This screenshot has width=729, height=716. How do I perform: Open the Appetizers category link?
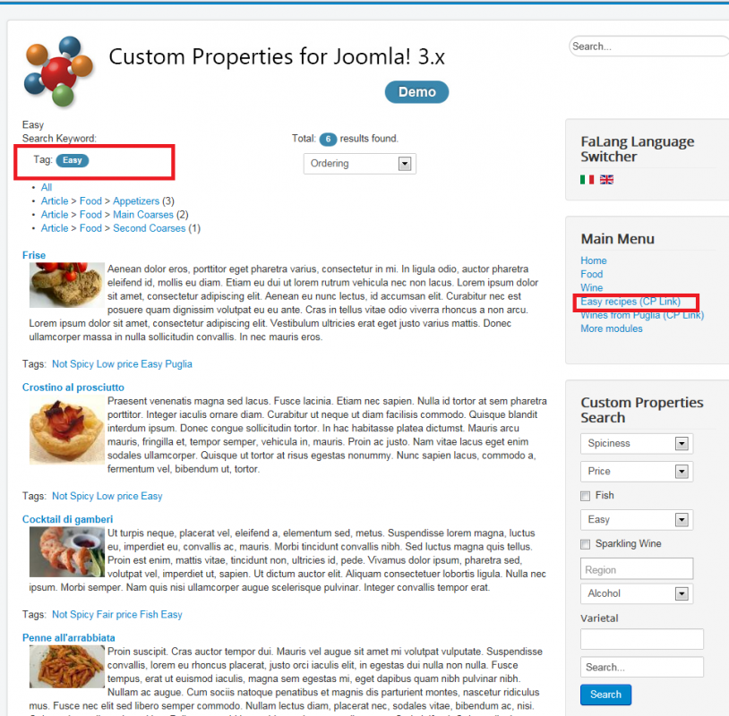tap(136, 201)
